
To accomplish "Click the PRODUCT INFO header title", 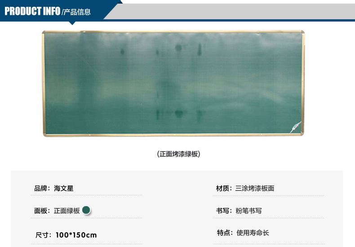I will [x=32, y=11].
